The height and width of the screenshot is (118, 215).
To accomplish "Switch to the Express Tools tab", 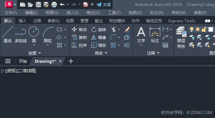I will tap(182, 21).
